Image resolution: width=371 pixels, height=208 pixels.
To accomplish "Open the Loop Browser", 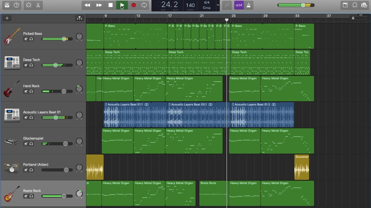I will tap(355, 5).
